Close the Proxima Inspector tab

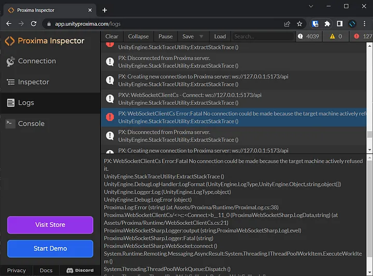click(x=90, y=10)
